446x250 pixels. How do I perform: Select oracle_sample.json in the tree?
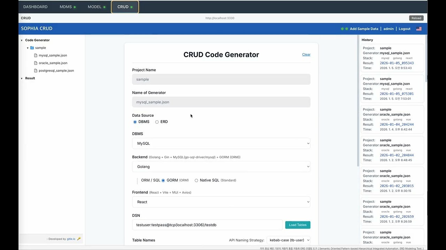point(53,63)
